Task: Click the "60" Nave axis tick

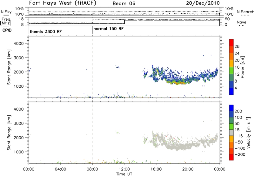Action: coord(227,19)
